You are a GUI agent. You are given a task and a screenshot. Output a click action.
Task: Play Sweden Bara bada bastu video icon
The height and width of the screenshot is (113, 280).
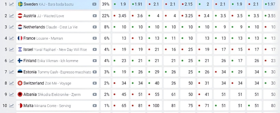click(x=94, y=4)
